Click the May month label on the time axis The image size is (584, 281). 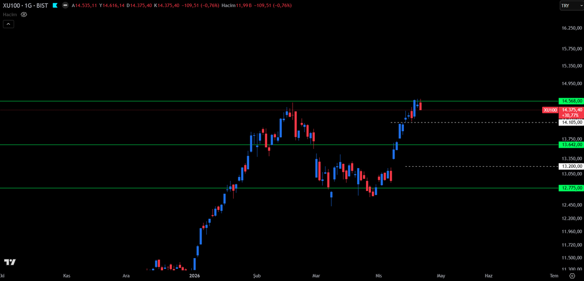pyautogui.click(x=441, y=276)
